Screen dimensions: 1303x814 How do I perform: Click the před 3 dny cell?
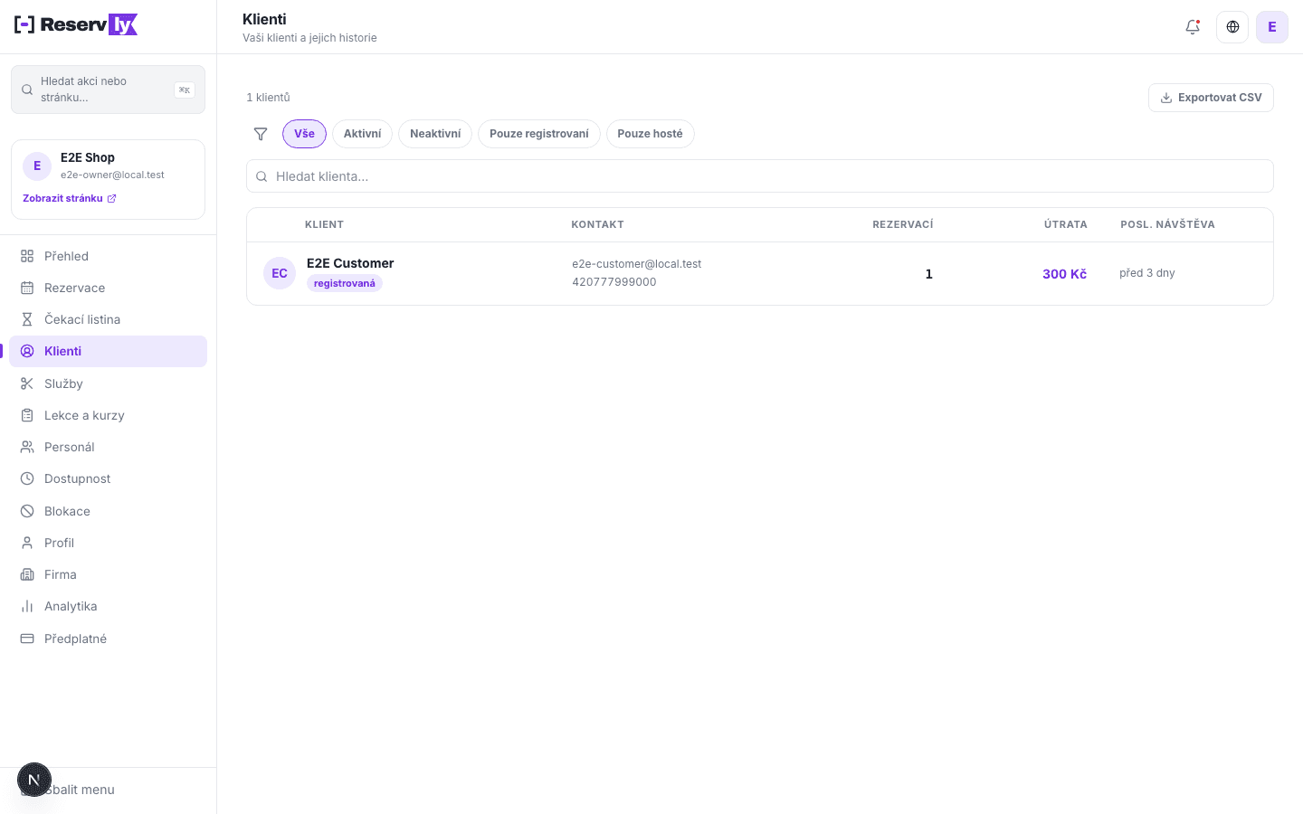1147,273
